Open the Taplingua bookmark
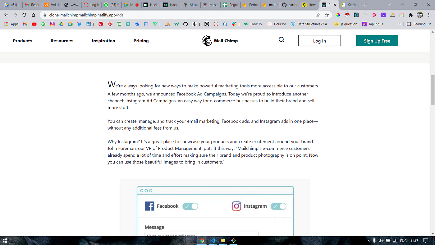435x245 pixels. [373, 24]
